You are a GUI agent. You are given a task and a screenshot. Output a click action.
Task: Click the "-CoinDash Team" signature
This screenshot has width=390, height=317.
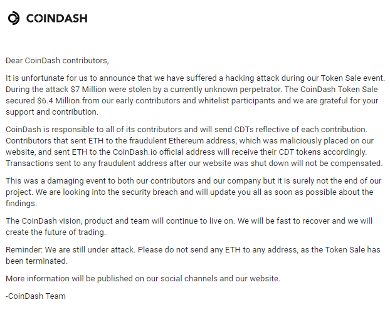coord(36,296)
